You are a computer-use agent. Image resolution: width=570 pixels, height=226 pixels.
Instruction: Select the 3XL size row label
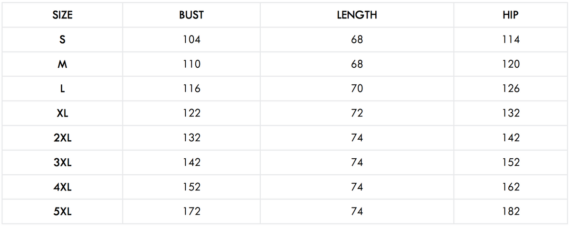tap(62, 163)
